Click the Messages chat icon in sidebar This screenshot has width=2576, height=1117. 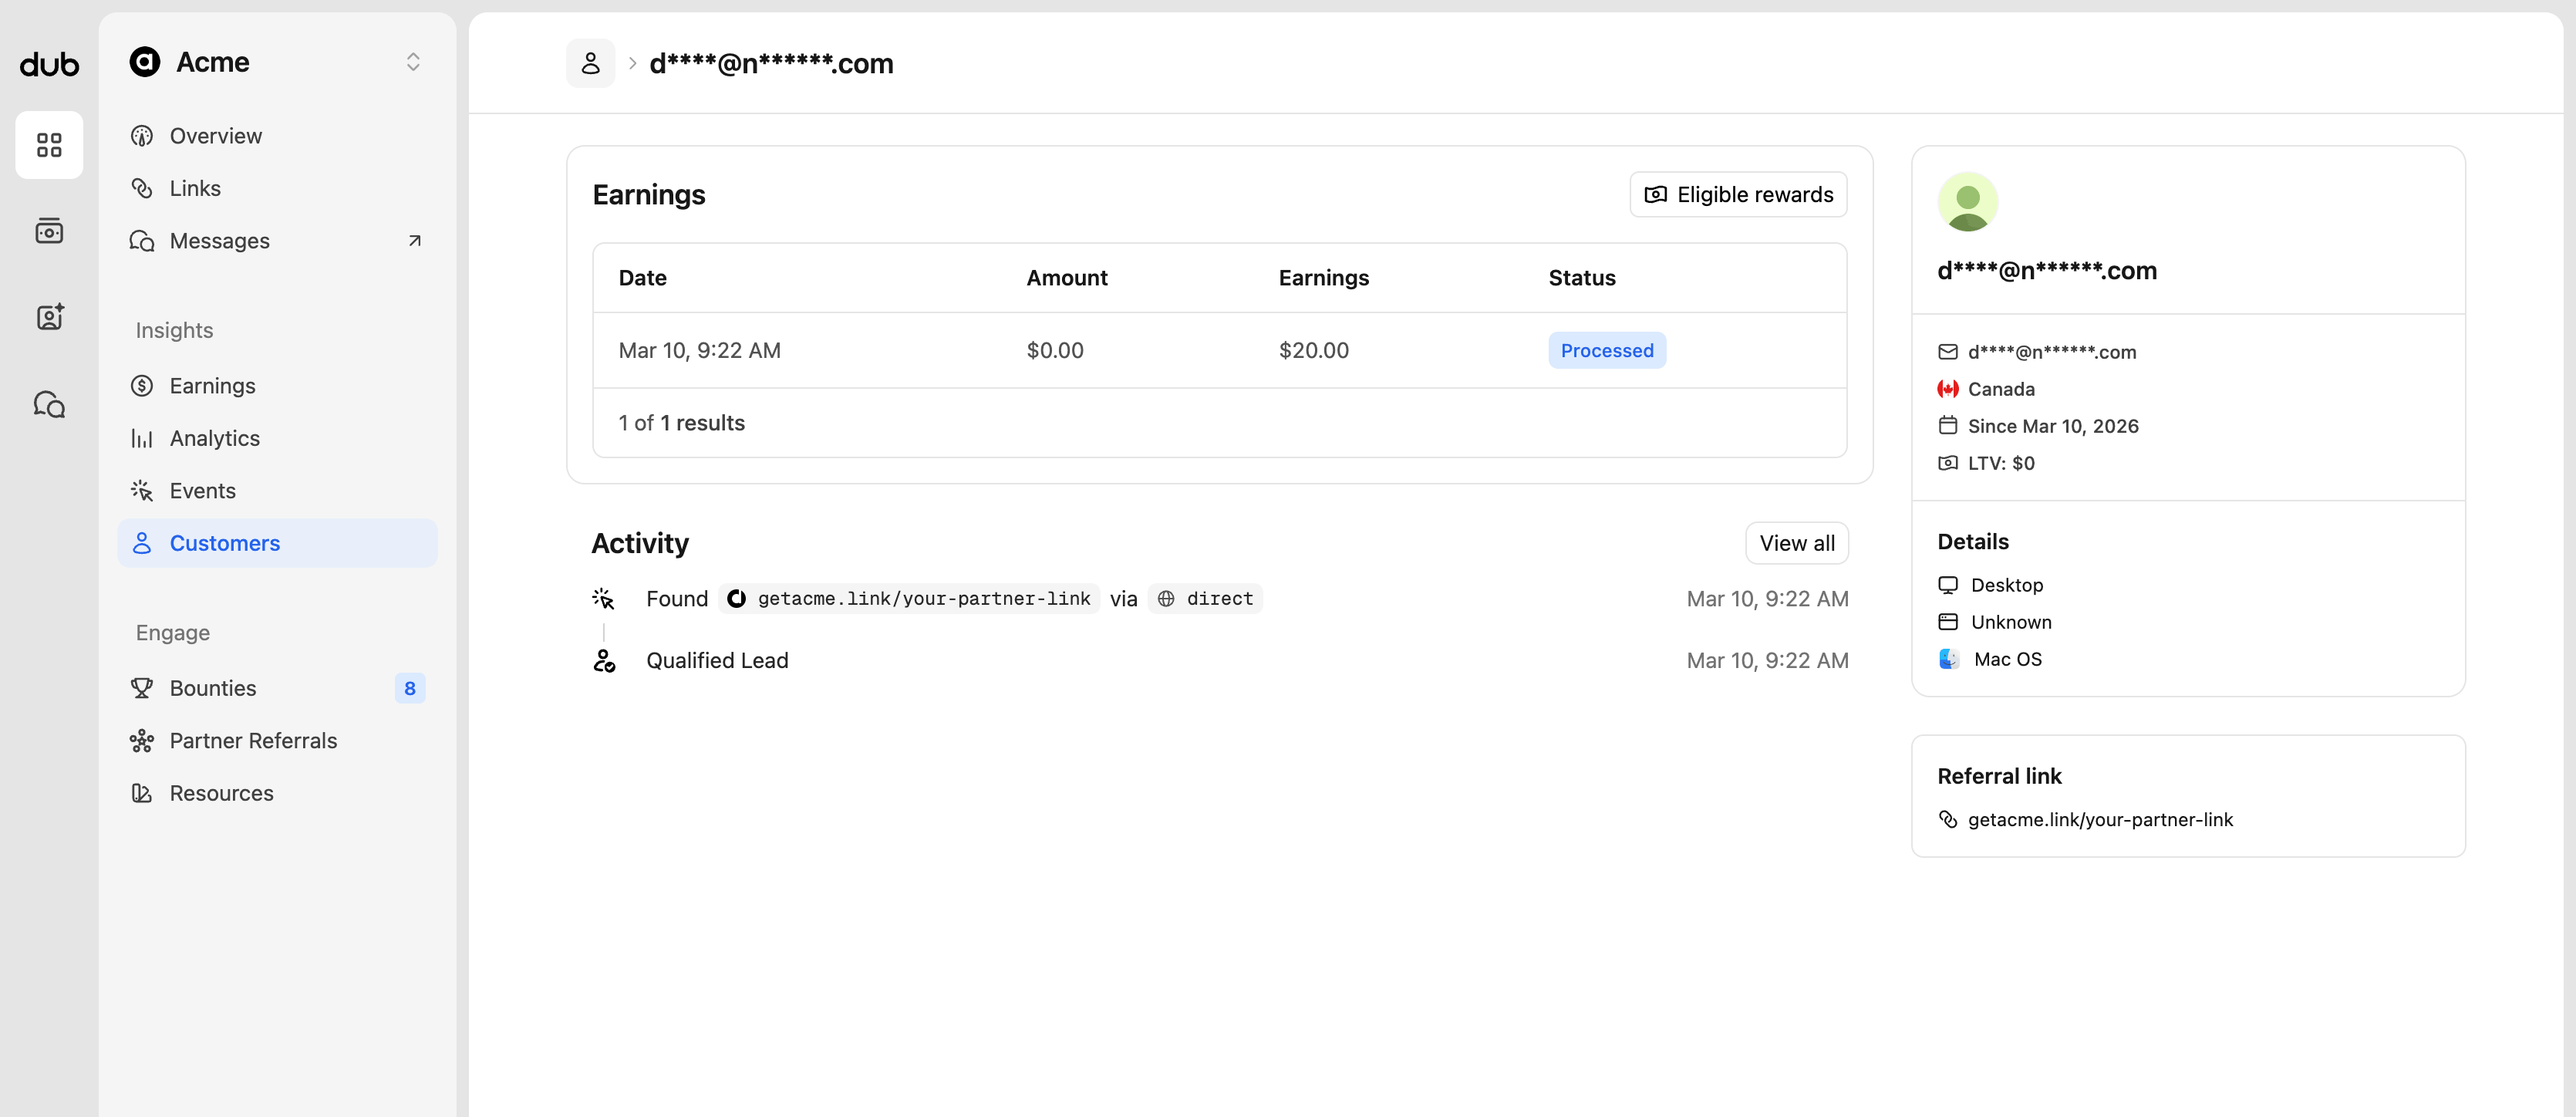tap(142, 241)
